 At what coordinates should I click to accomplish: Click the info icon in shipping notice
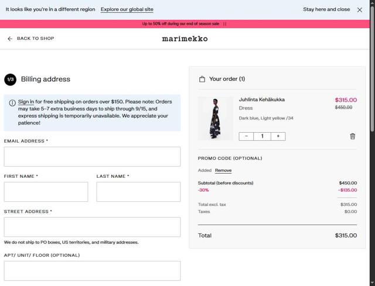12,103
